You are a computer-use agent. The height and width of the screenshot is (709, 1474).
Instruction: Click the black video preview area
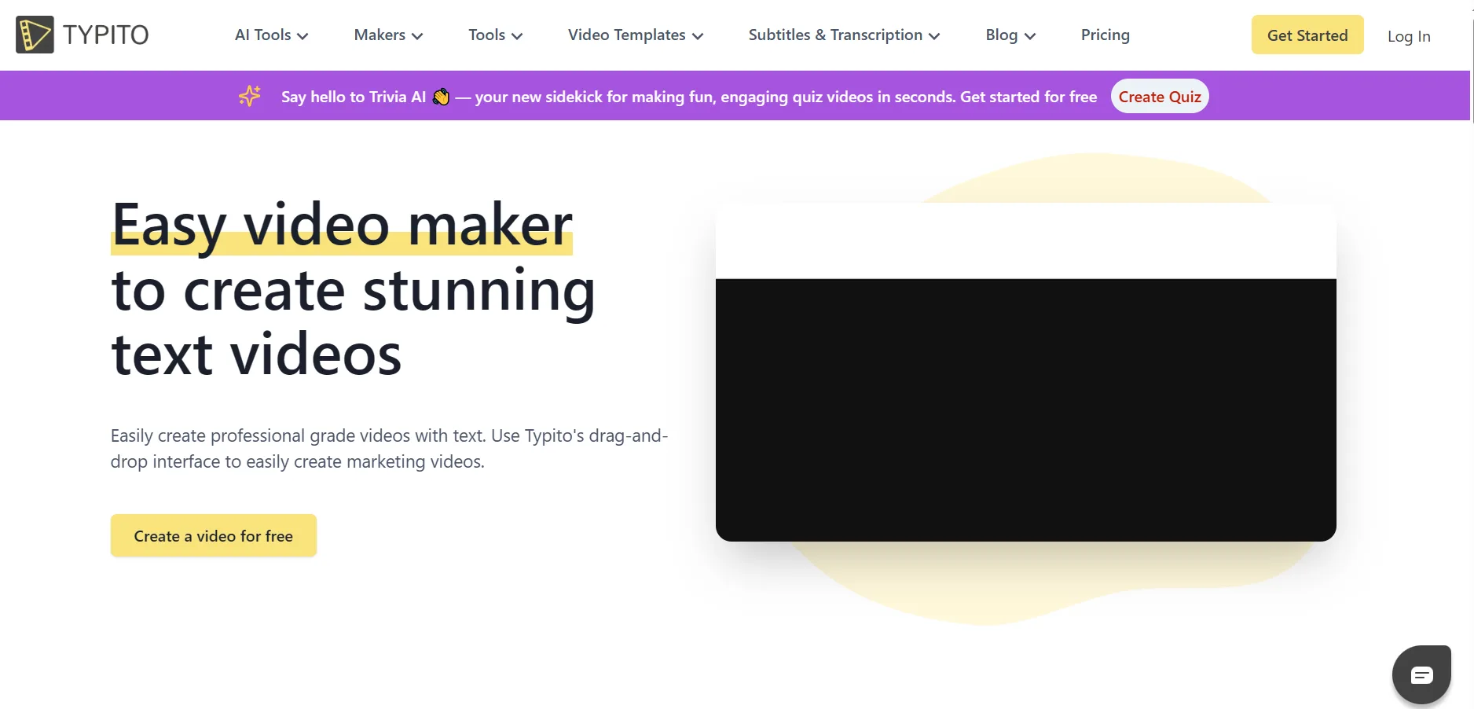(1025, 409)
